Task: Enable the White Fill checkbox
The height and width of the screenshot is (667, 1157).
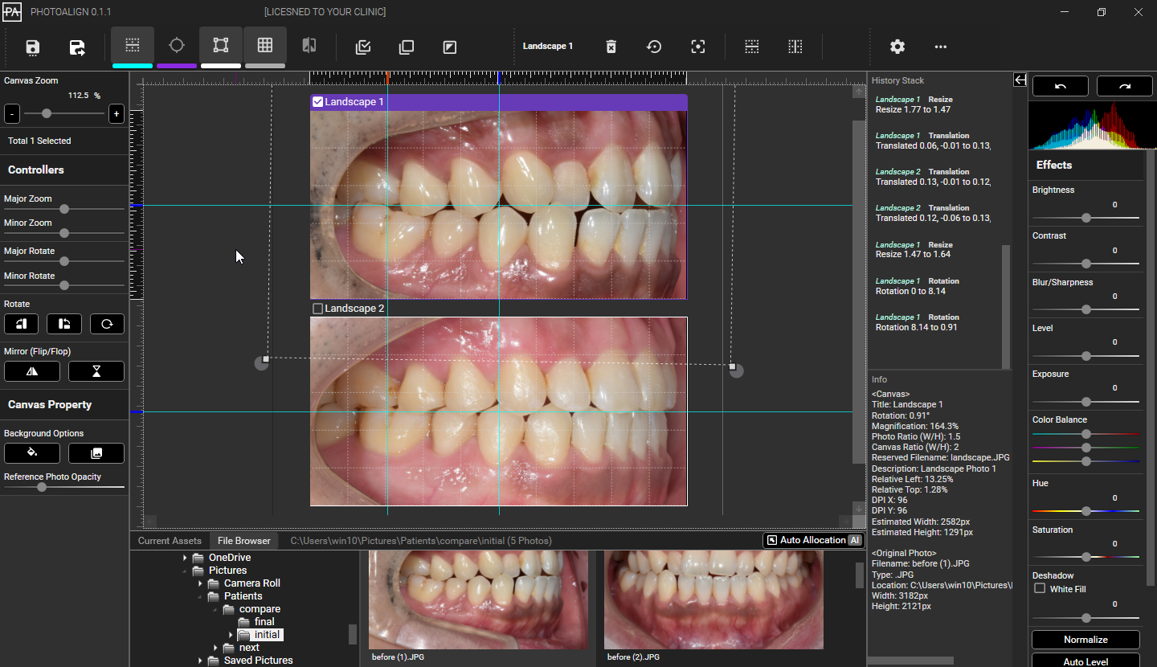Action: [x=1040, y=588]
